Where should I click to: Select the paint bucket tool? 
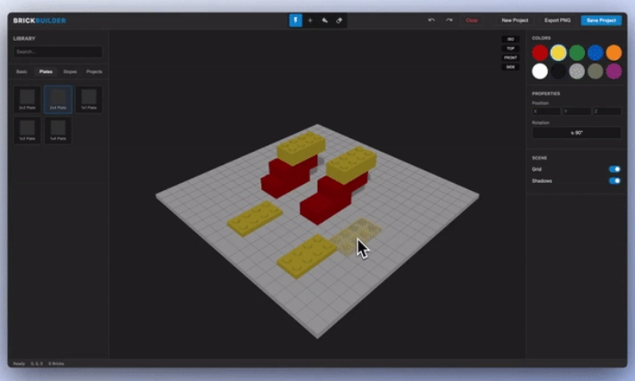[325, 20]
